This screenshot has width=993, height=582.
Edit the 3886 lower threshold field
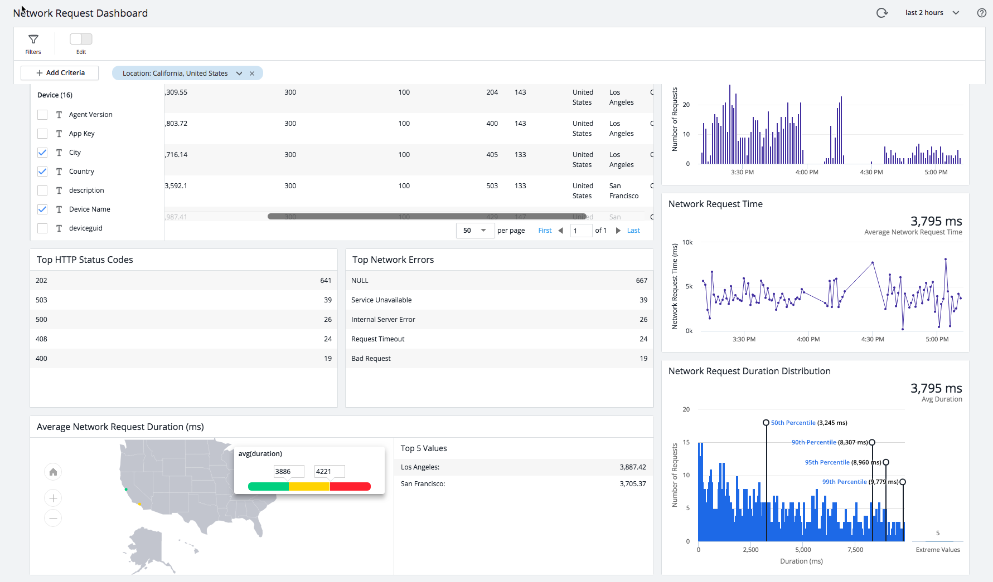point(289,472)
